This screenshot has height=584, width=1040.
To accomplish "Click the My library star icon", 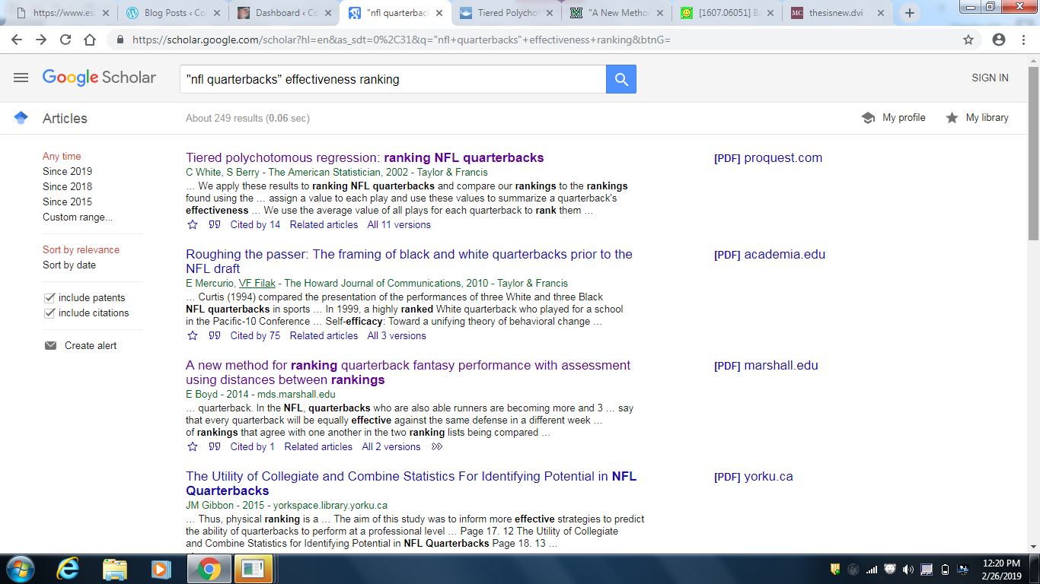I will [x=952, y=118].
